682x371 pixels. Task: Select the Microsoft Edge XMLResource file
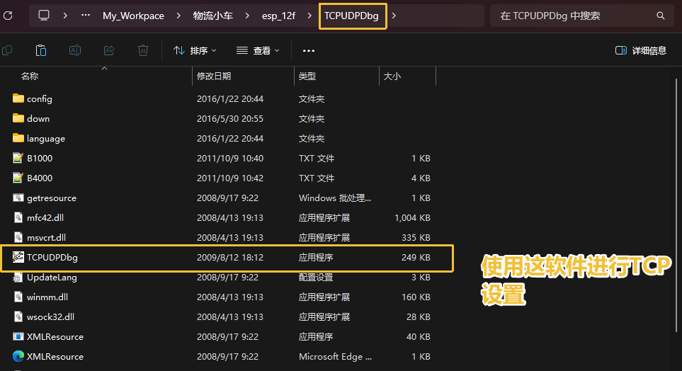55,357
